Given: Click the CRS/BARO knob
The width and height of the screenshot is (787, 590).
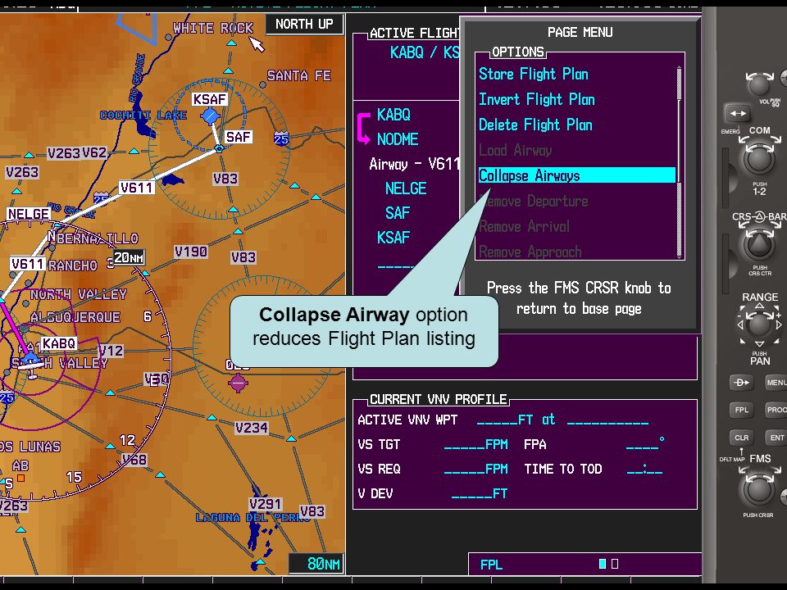Looking at the screenshot, I should coord(758,245).
